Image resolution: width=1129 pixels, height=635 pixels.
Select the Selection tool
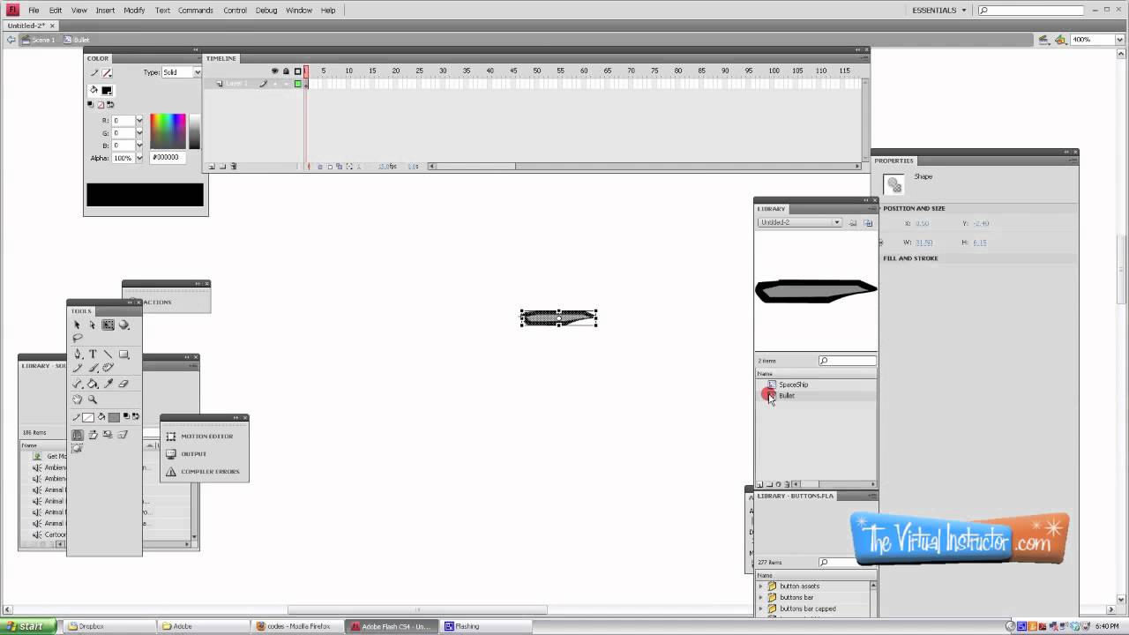click(78, 325)
